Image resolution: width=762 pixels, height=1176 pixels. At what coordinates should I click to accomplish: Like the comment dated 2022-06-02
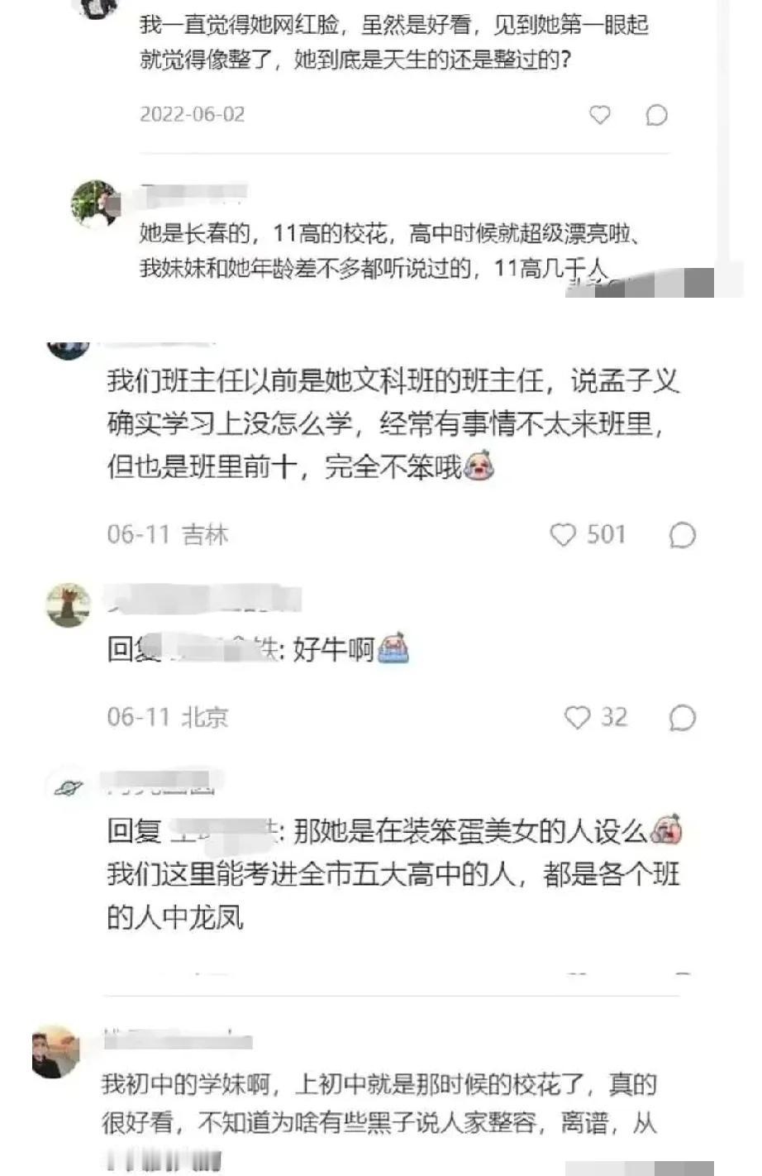pyautogui.click(x=599, y=115)
